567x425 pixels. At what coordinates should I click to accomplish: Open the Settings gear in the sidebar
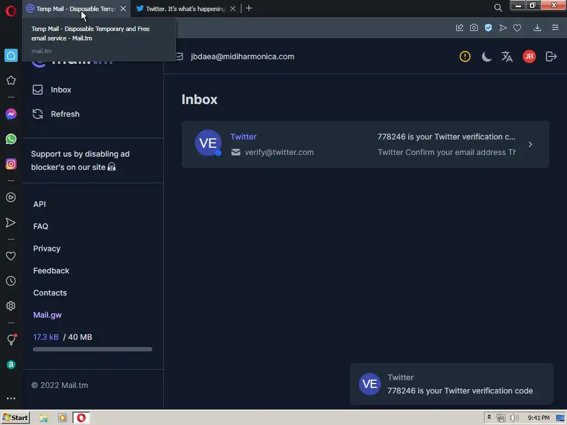pos(11,305)
